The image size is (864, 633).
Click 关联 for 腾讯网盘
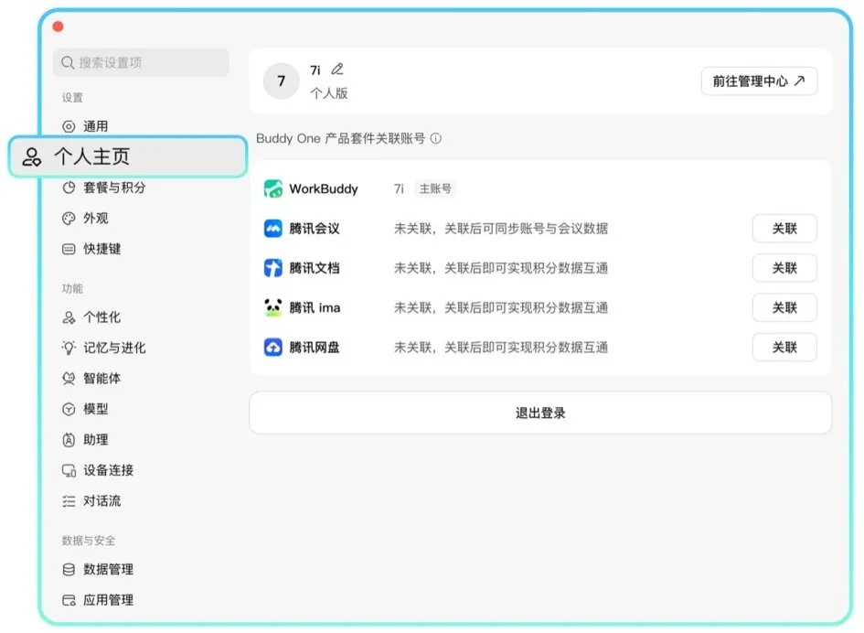point(784,348)
